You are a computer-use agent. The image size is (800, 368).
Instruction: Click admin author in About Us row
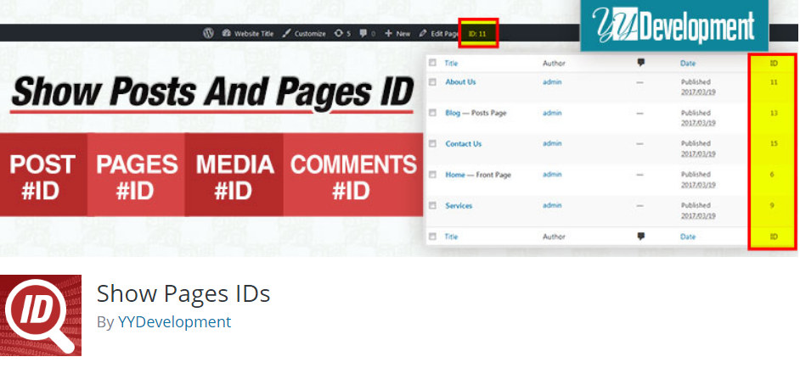[x=552, y=81]
